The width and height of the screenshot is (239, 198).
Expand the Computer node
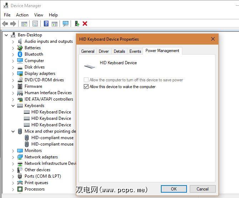[x=13, y=61]
